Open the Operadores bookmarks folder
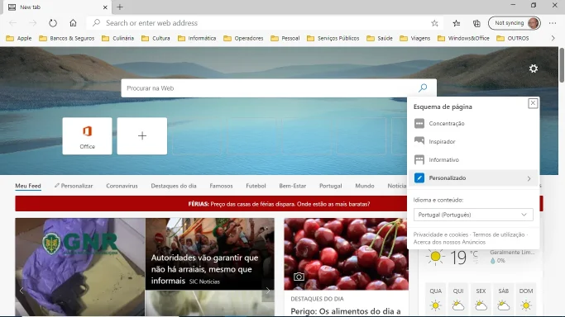 (243, 38)
